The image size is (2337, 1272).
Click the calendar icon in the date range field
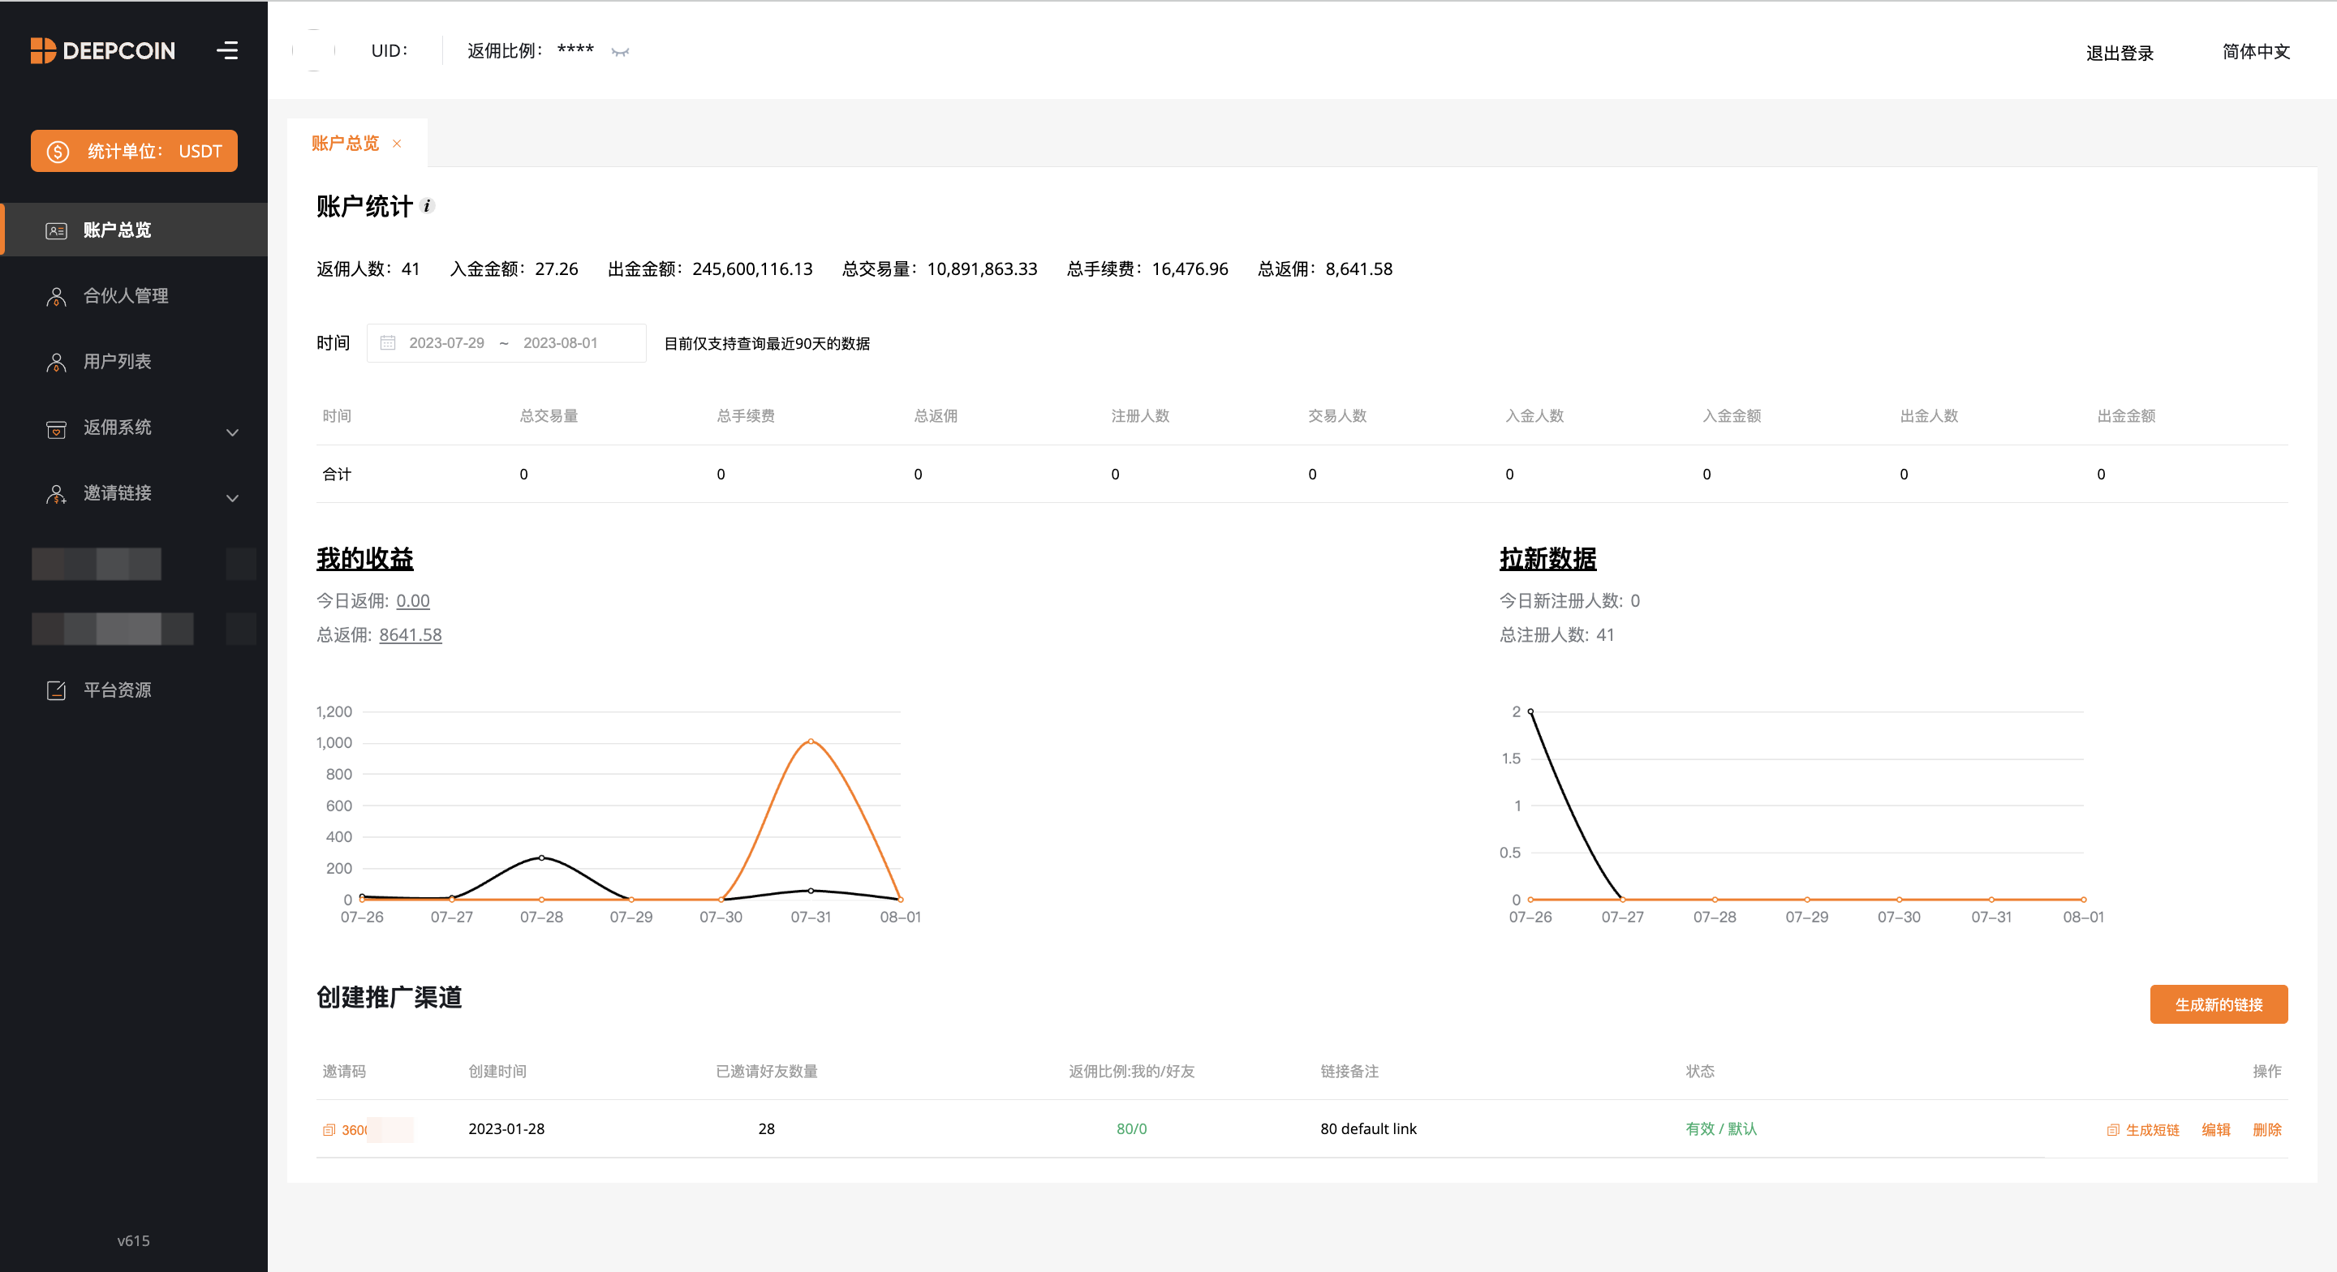(387, 343)
